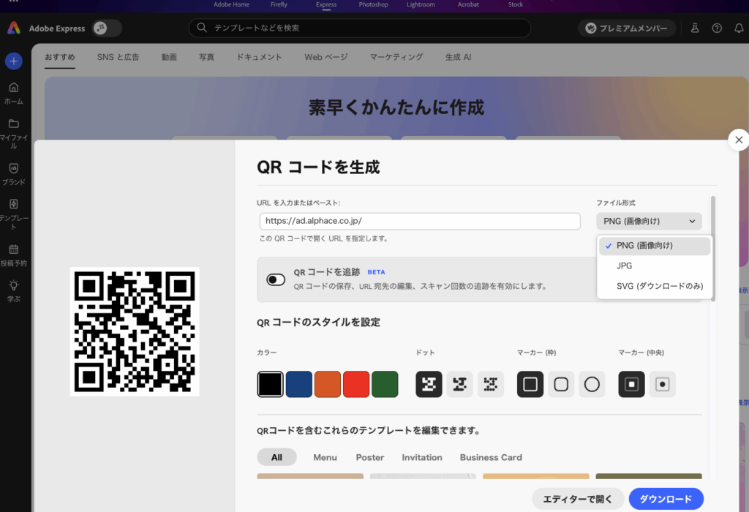
Task: Click the エディターで開く button
Action: (x=577, y=499)
